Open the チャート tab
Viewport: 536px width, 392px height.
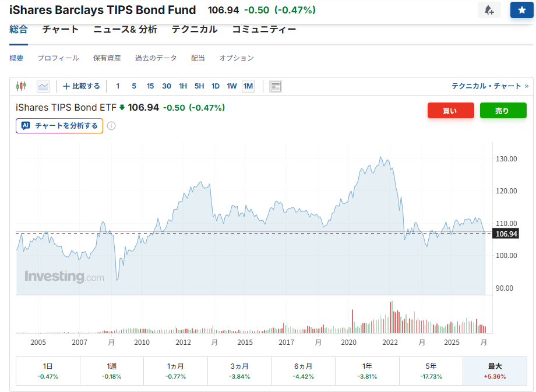click(x=61, y=29)
